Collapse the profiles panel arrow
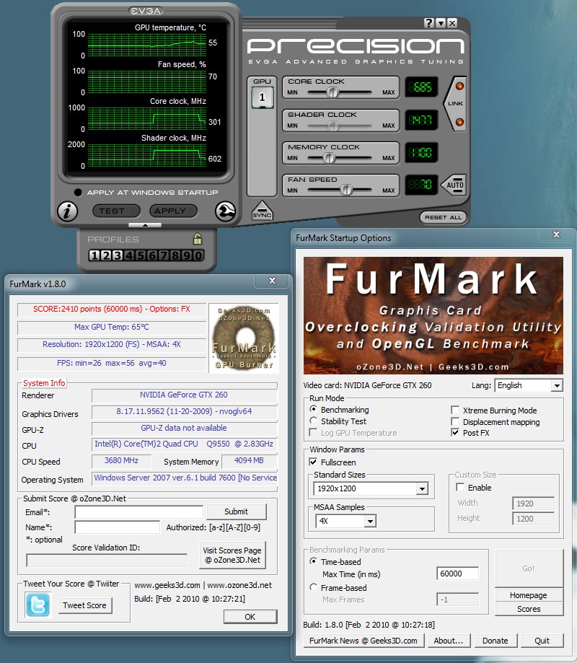 click(x=145, y=225)
